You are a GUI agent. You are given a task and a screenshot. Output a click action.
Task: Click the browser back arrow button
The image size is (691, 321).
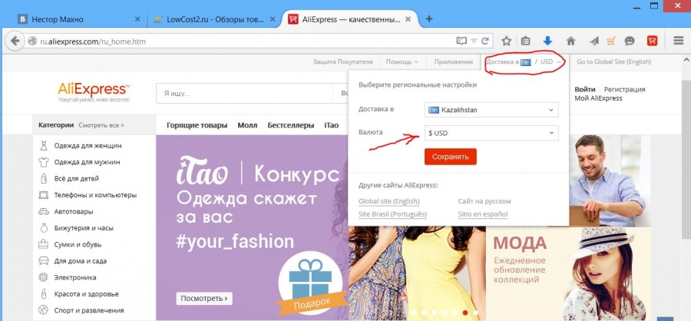[15, 41]
